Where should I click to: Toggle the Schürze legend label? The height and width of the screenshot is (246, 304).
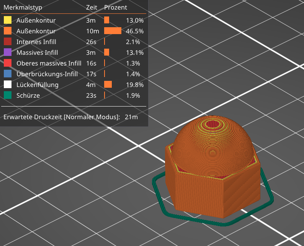click(x=28, y=95)
